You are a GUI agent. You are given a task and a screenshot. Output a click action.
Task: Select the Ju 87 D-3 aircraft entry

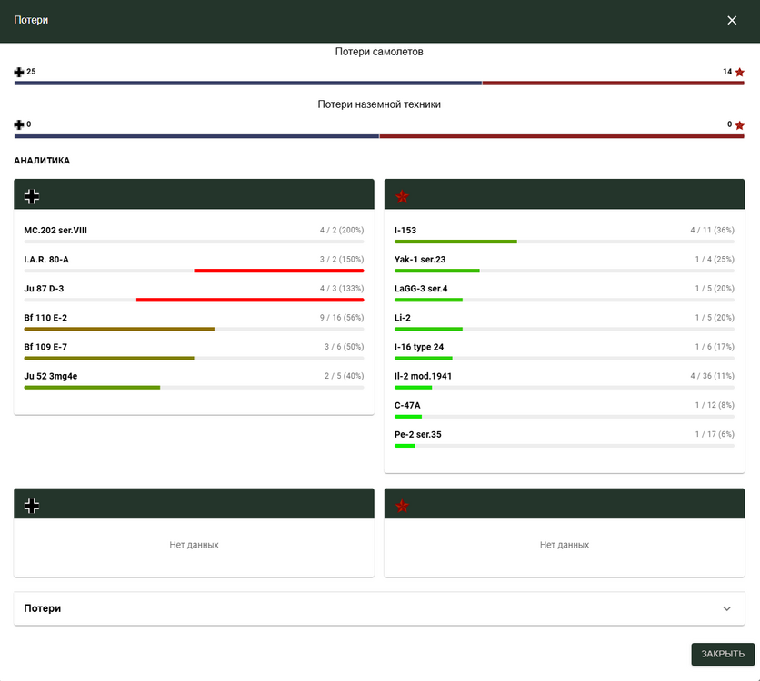(44, 289)
